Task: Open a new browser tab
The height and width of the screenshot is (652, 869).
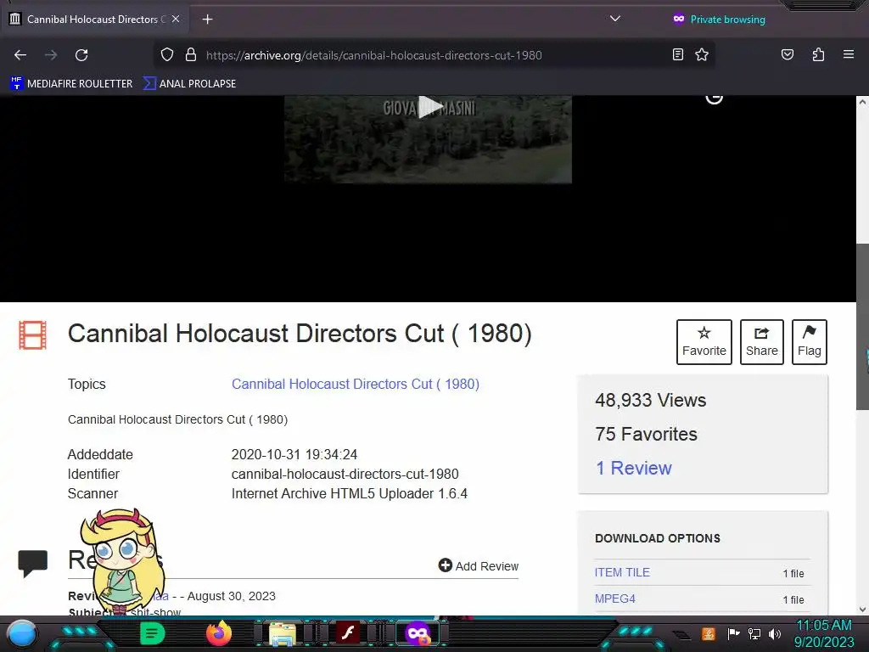Action: 207,20
